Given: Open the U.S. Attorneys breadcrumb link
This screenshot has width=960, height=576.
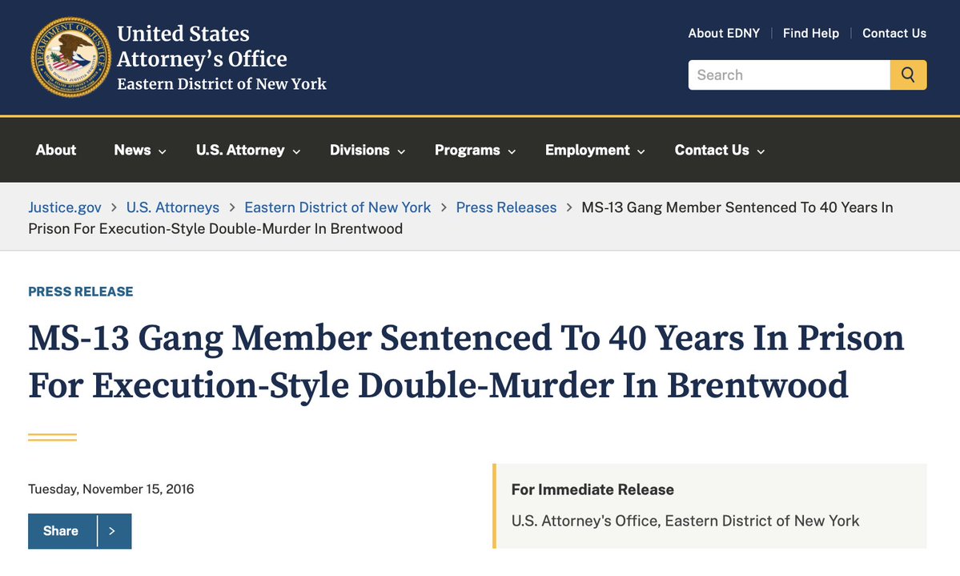Looking at the screenshot, I should click(173, 207).
